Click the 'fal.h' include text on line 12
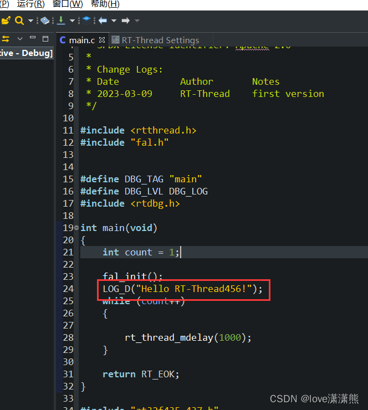 pyautogui.click(x=149, y=142)
